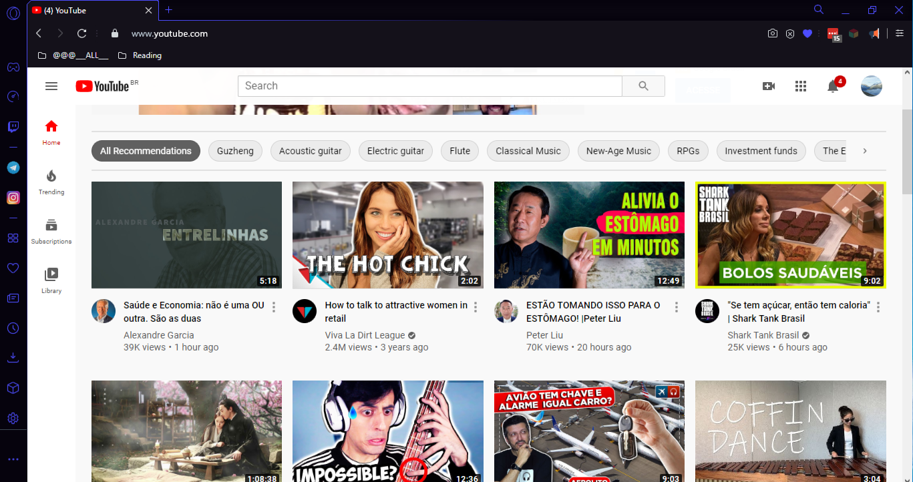
Task: Open extensions cube in the sidebar
Action: 13,388
